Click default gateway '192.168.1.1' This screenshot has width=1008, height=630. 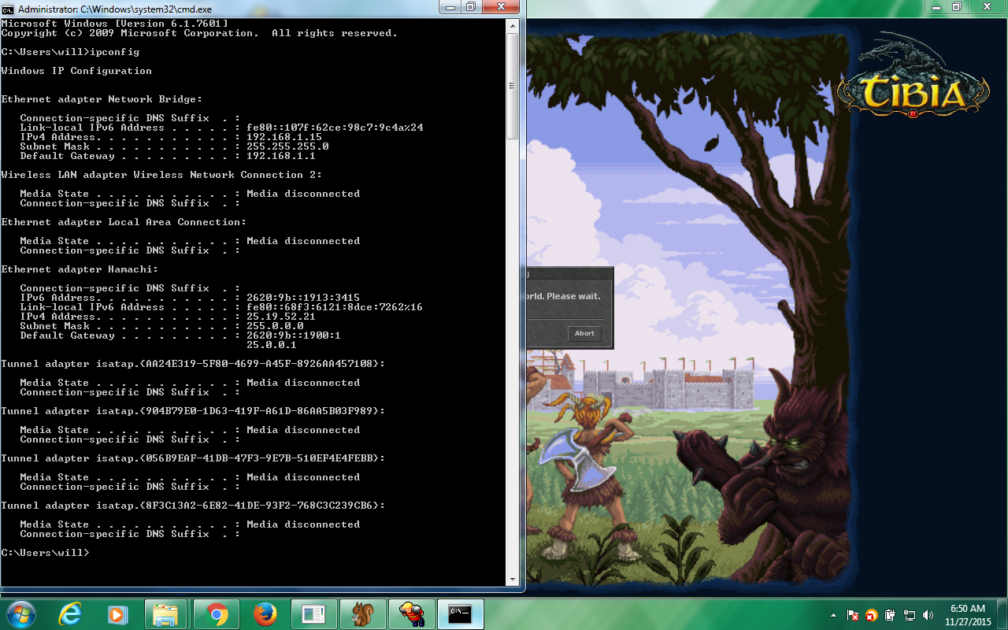[x=281, y=156]
